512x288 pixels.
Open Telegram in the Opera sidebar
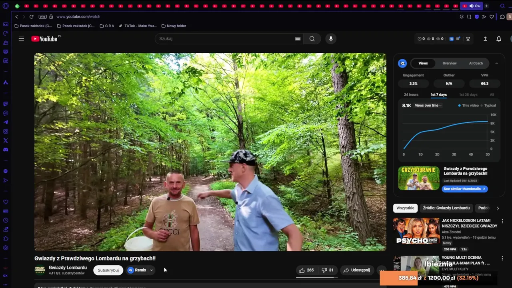[6, 122]
